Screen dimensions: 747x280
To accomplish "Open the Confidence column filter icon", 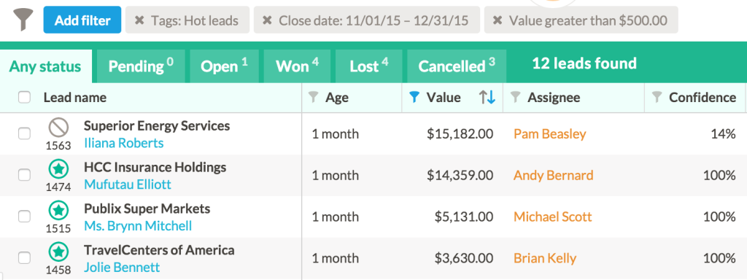I will [x=657, y=98].
